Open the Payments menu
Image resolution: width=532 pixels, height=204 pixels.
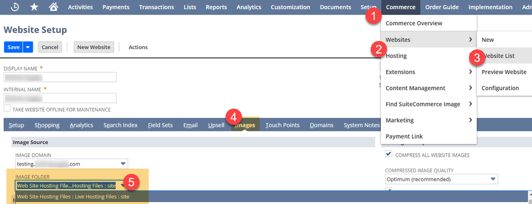(x=116, y=7)
